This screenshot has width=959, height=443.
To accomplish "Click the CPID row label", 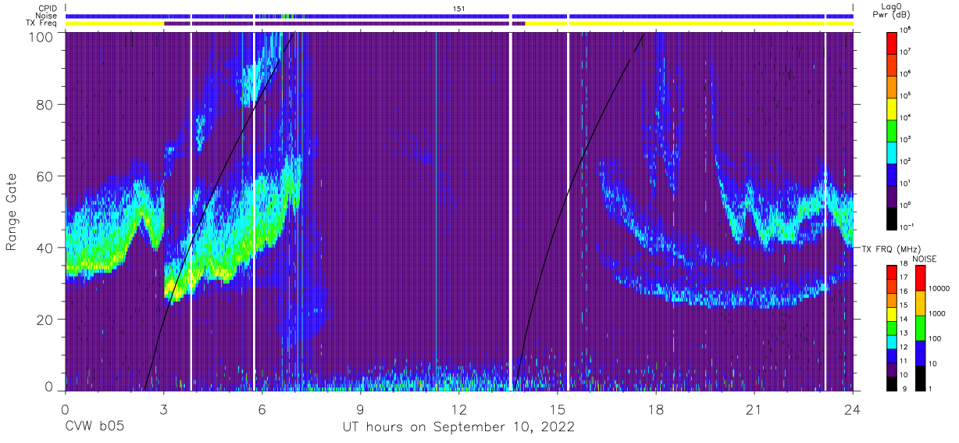I will (x=47, y=8).
